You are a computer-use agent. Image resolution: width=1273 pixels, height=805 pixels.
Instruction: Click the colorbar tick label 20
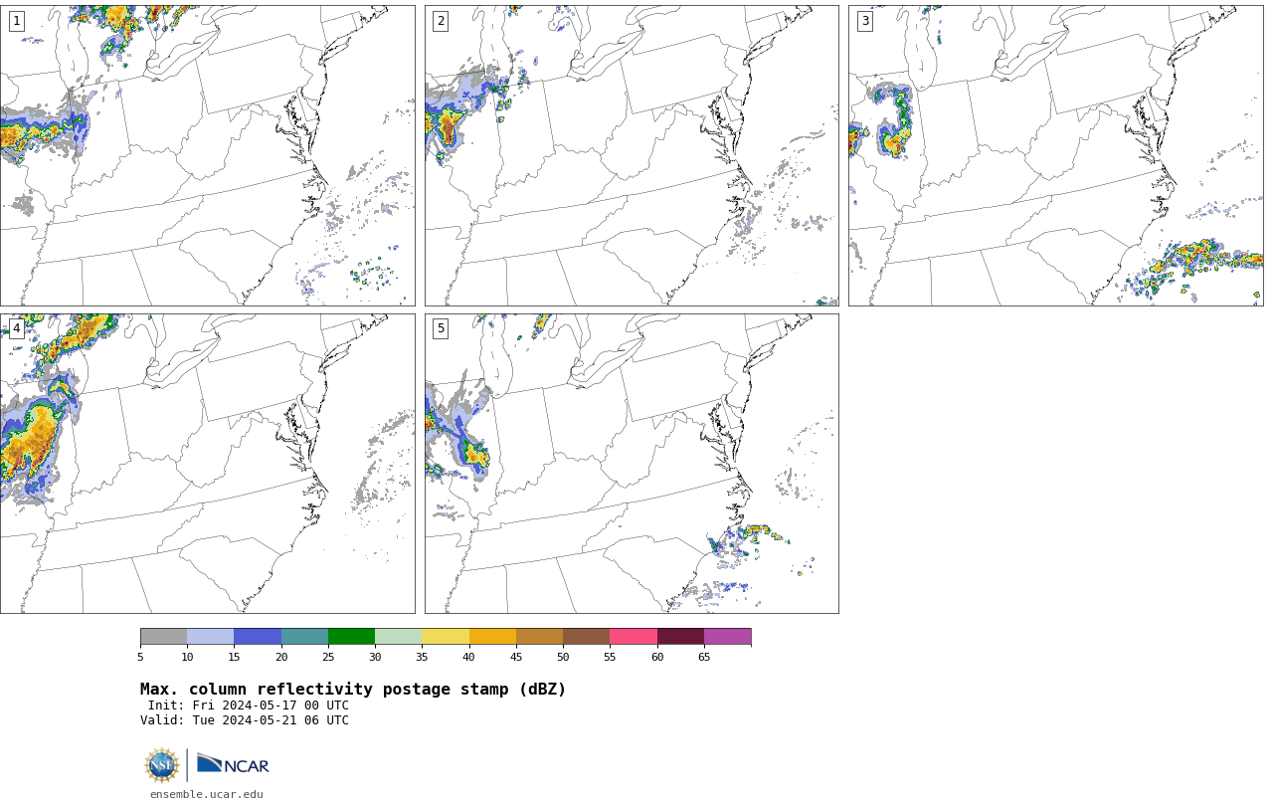tap(281, 657)
